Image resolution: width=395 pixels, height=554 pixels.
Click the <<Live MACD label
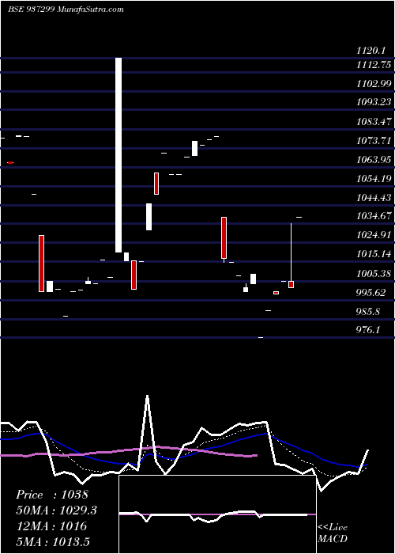333,533
